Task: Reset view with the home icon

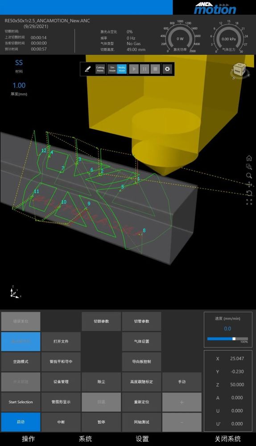Action: 249,158
